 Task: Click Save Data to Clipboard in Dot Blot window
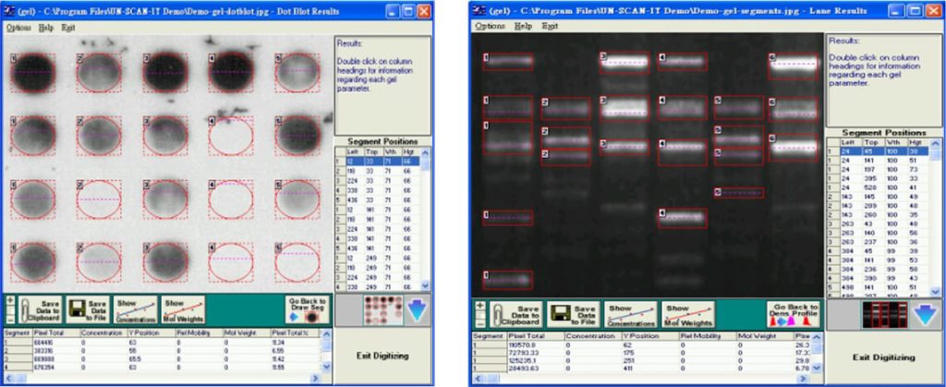pyautogui.click(x=39, y=309)
